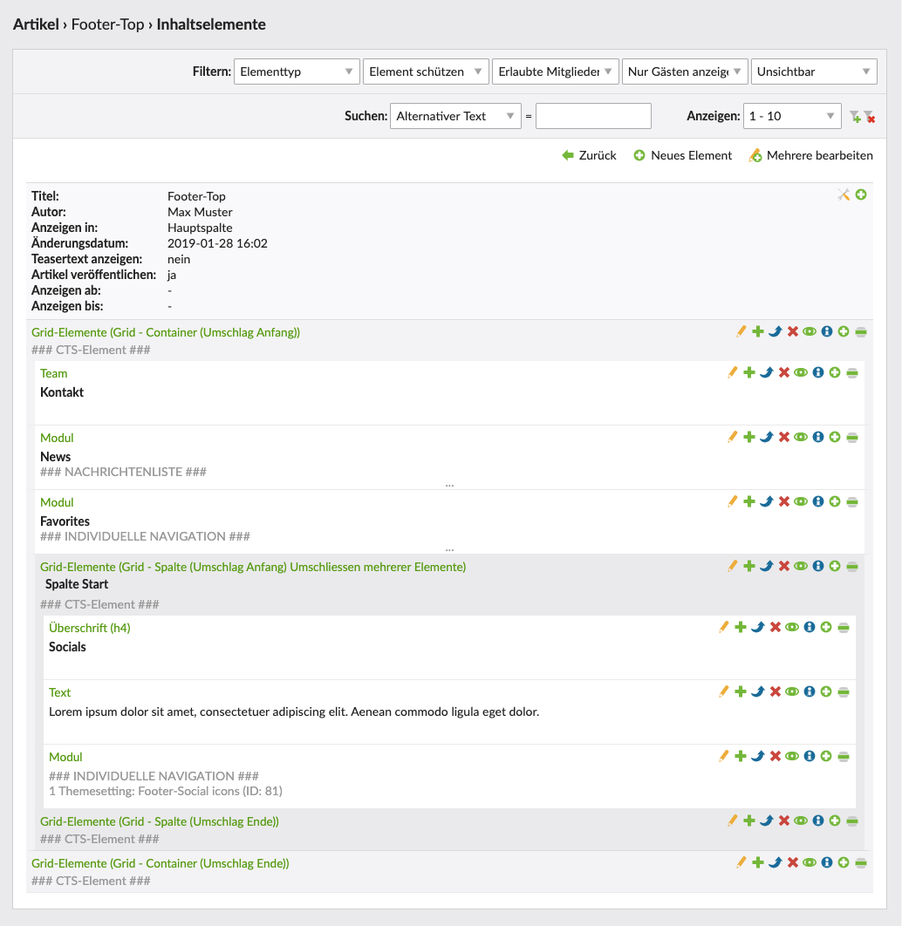Move the Grid Spalte Umschlag Ende element
The height and width of the screenshot is (926, 902).
pyautogui.click(x=767, y=820)
